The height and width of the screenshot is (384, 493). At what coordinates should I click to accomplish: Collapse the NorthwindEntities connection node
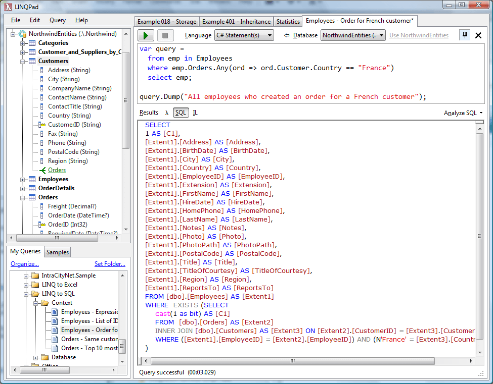(13, 34)
